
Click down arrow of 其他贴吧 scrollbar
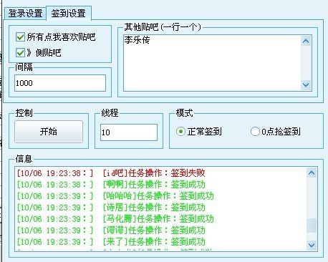306,84
